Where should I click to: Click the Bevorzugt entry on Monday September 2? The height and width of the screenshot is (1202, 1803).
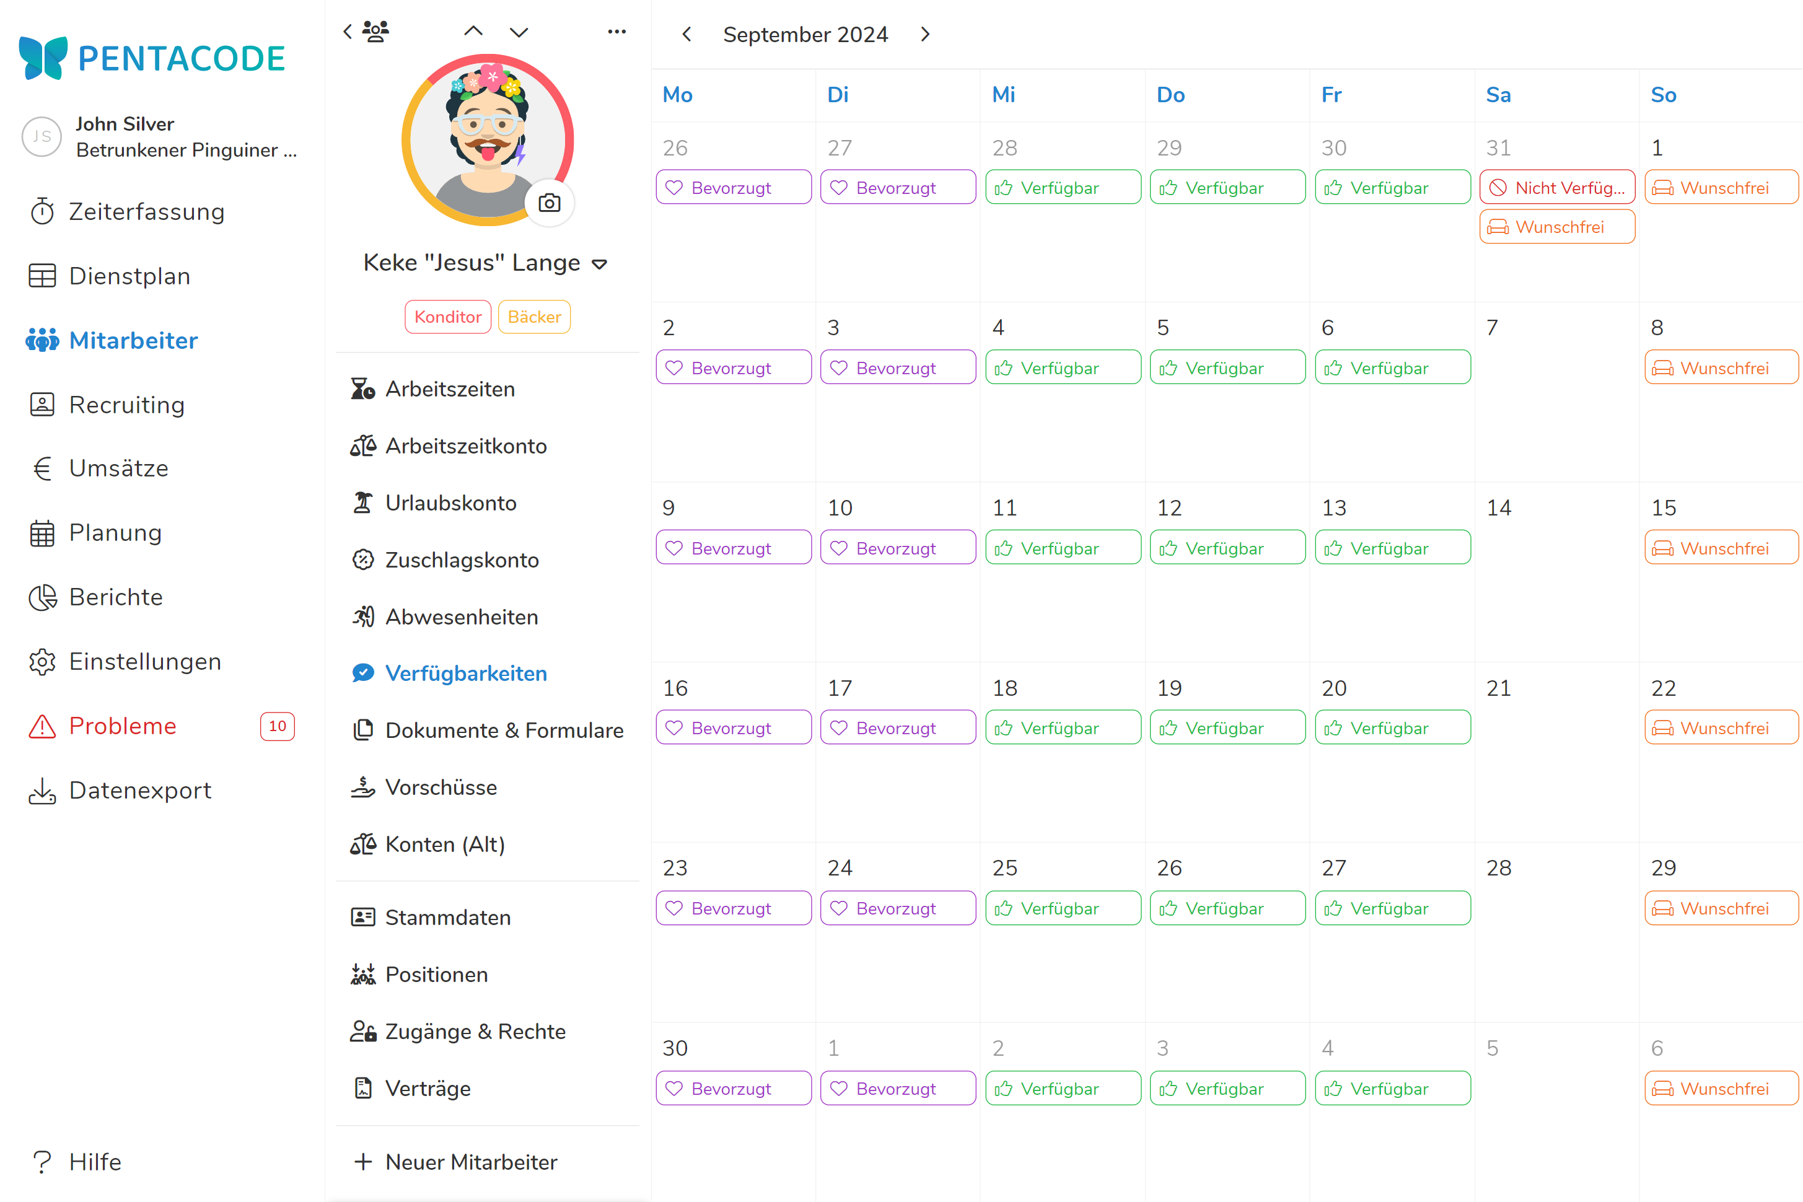(733, 368)
